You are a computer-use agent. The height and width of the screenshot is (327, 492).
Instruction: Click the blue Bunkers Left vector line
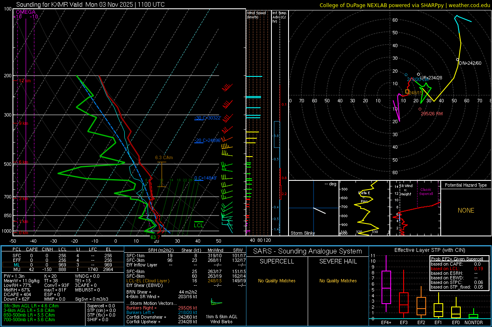tap(162, 312)
